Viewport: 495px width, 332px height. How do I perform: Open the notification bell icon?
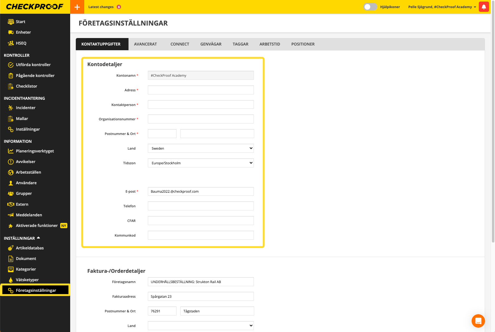click(x=484, y=7)
